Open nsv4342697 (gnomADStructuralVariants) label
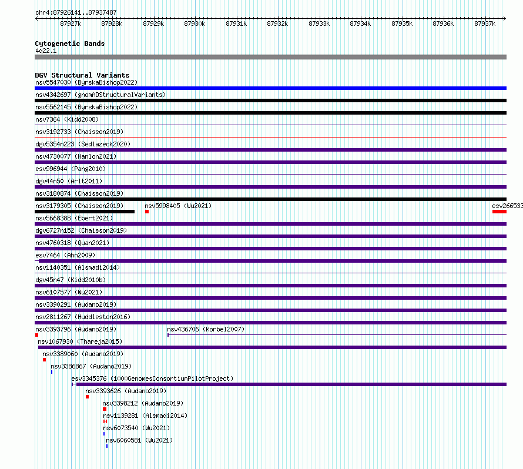The image size is (523, 469). [x=100, y=95]
